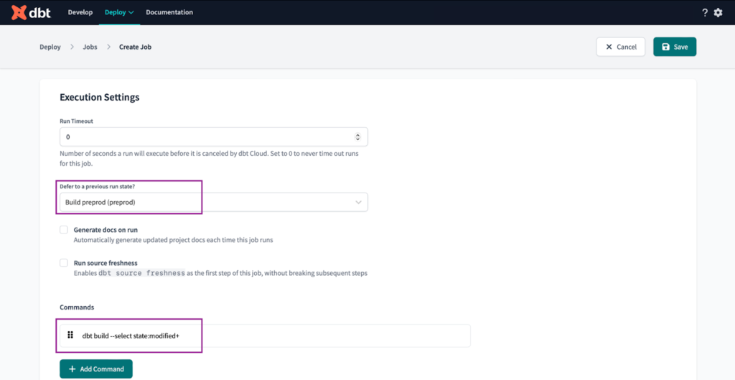Click the dbt build command text field
The image size is (735, 380).
tap(265, 335)
